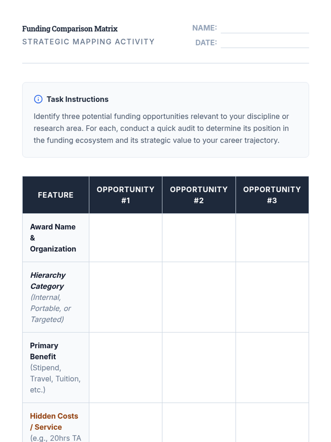Click the NAME input line
The height and width of the screenshot is (442, 331).
(265, 28)
